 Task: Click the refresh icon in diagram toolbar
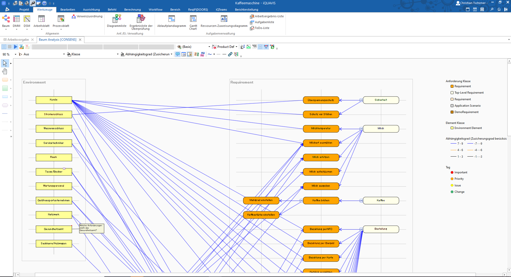[272, 47]
